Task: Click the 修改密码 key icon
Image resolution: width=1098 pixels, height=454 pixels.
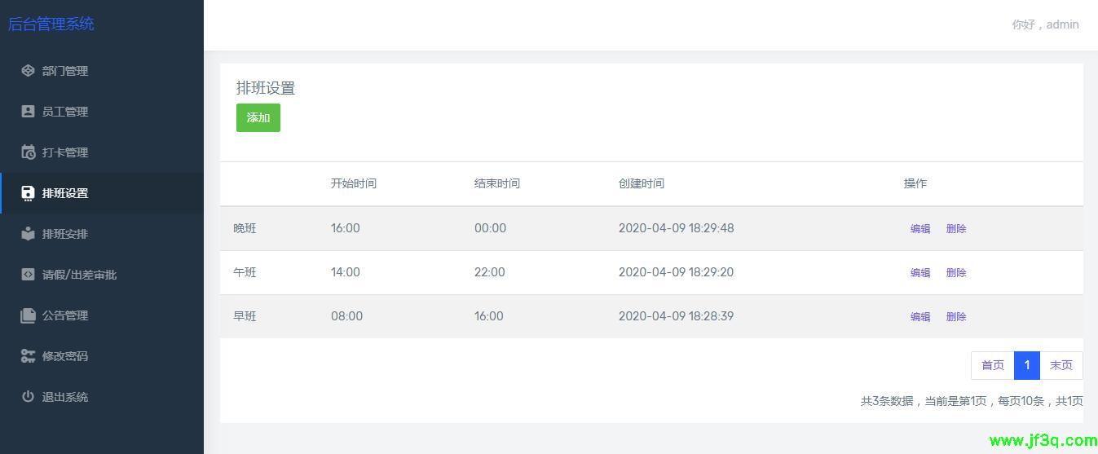Action: point(28,356)
